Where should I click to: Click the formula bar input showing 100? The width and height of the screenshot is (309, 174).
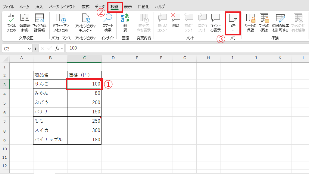[181, 48]
